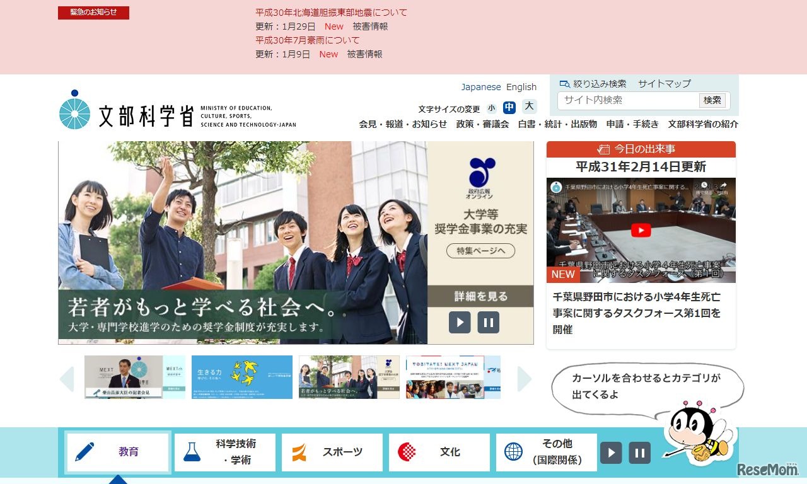This screenshot has width=807, height=484.
Task: Click the magnifier icon beside 絞り込み検索
Action: 563,83
